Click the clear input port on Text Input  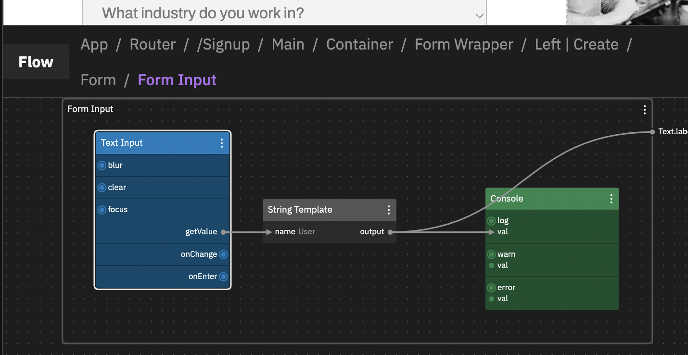click(102, 187)
